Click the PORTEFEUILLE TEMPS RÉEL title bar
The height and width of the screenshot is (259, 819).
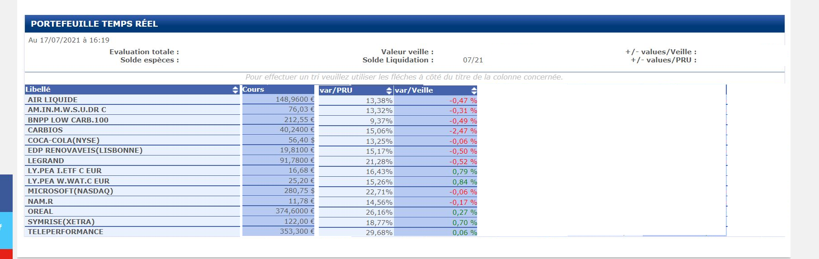click(404, 24)
